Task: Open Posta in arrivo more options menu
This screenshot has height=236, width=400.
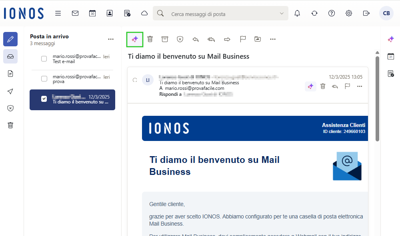Action: (111, 39)
